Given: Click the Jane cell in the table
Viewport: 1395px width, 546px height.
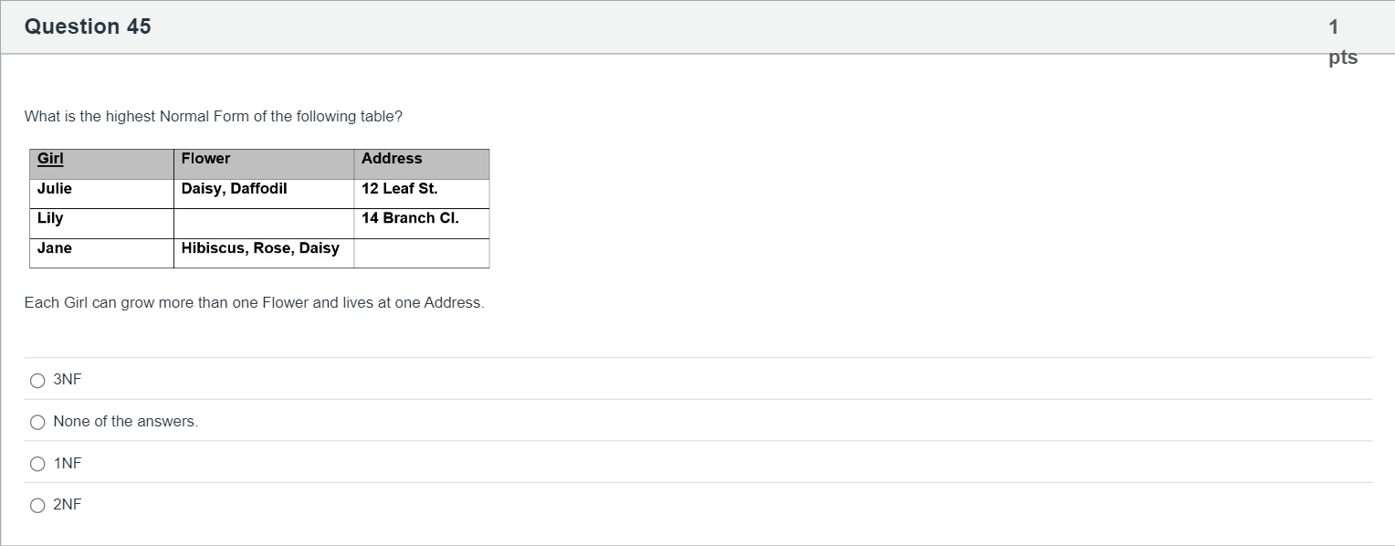Looking at the screenshot, I should (55, 248).
